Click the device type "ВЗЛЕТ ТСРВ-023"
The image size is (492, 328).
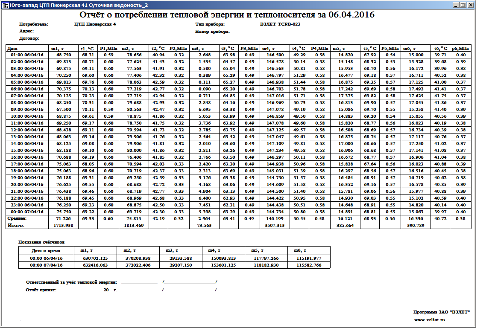280,24
